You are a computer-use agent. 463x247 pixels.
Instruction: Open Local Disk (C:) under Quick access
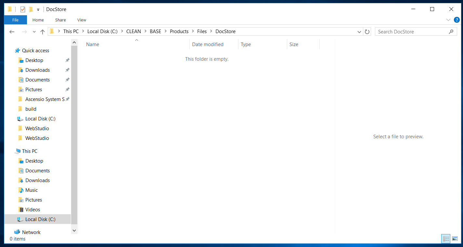coord(40,119)
